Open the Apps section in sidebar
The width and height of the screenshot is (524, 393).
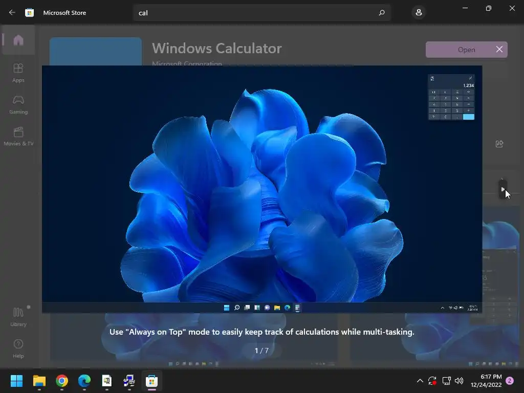point(18,73)
